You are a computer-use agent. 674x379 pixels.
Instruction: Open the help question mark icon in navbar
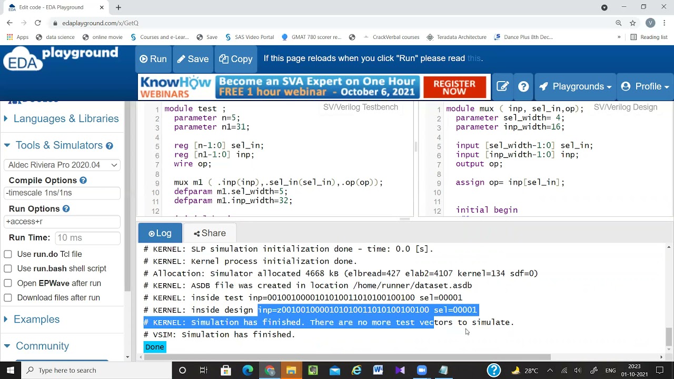523,87
